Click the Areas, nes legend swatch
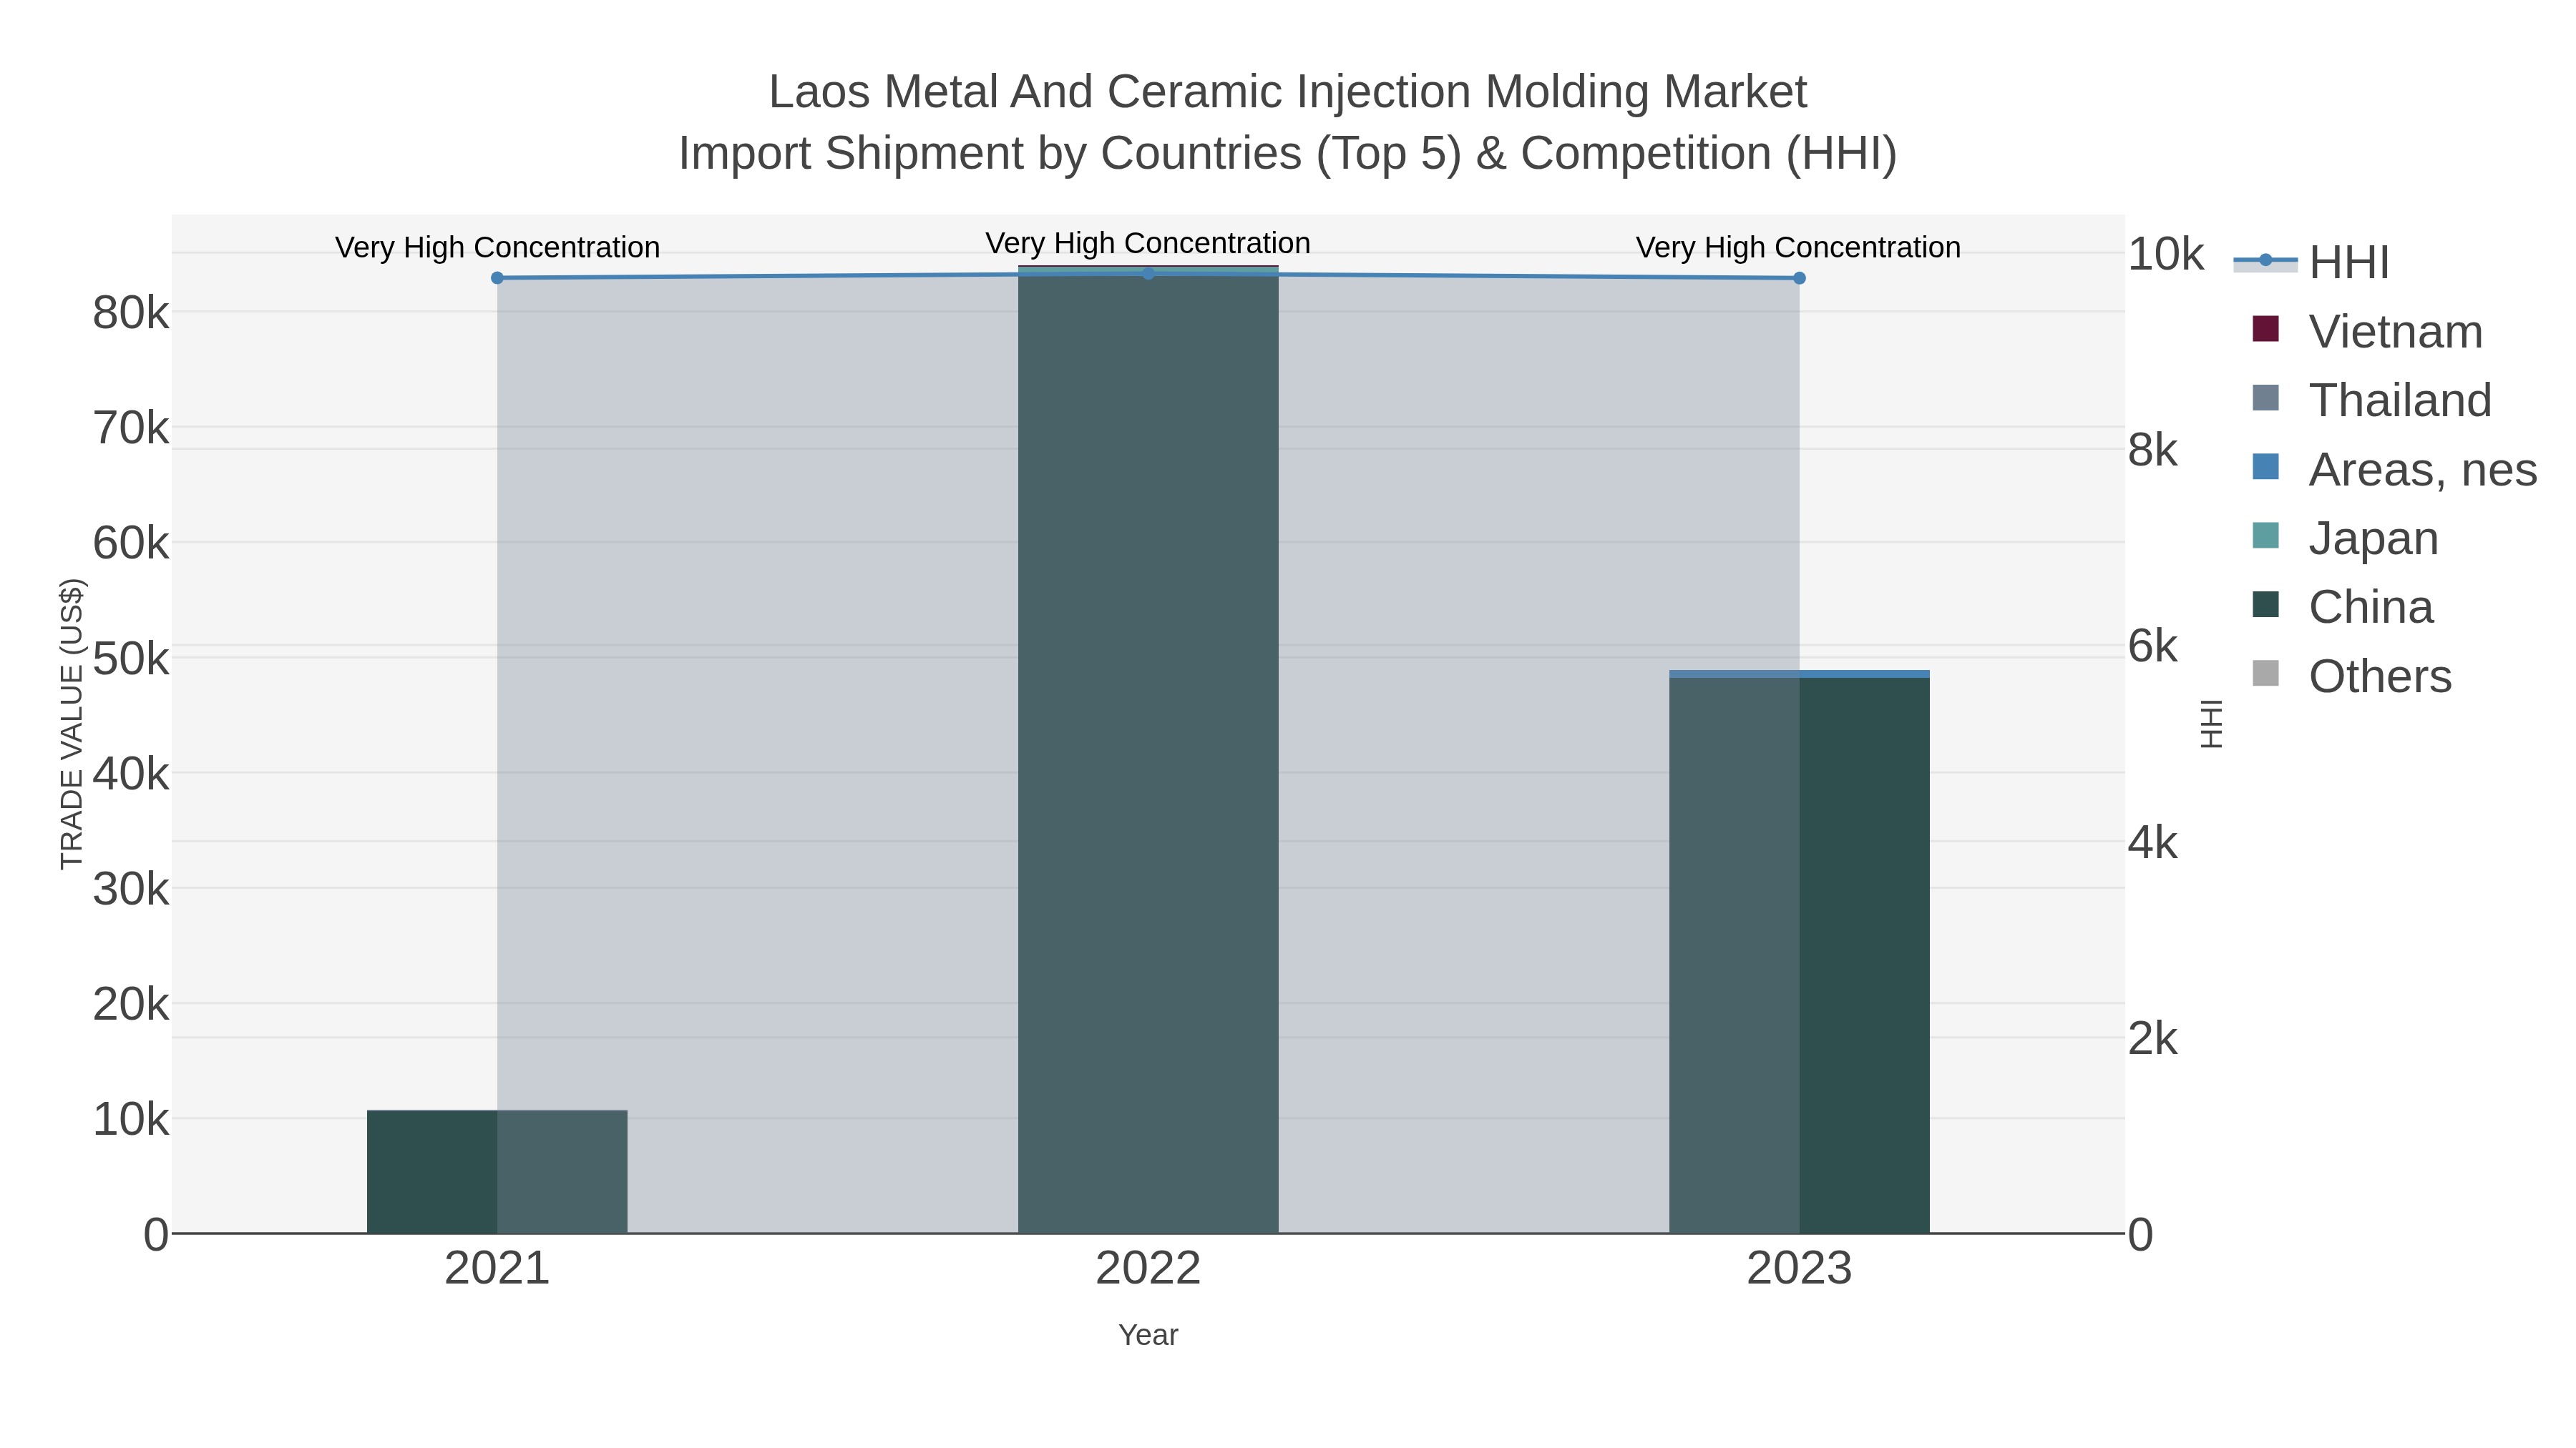 tap(2265, 467)
